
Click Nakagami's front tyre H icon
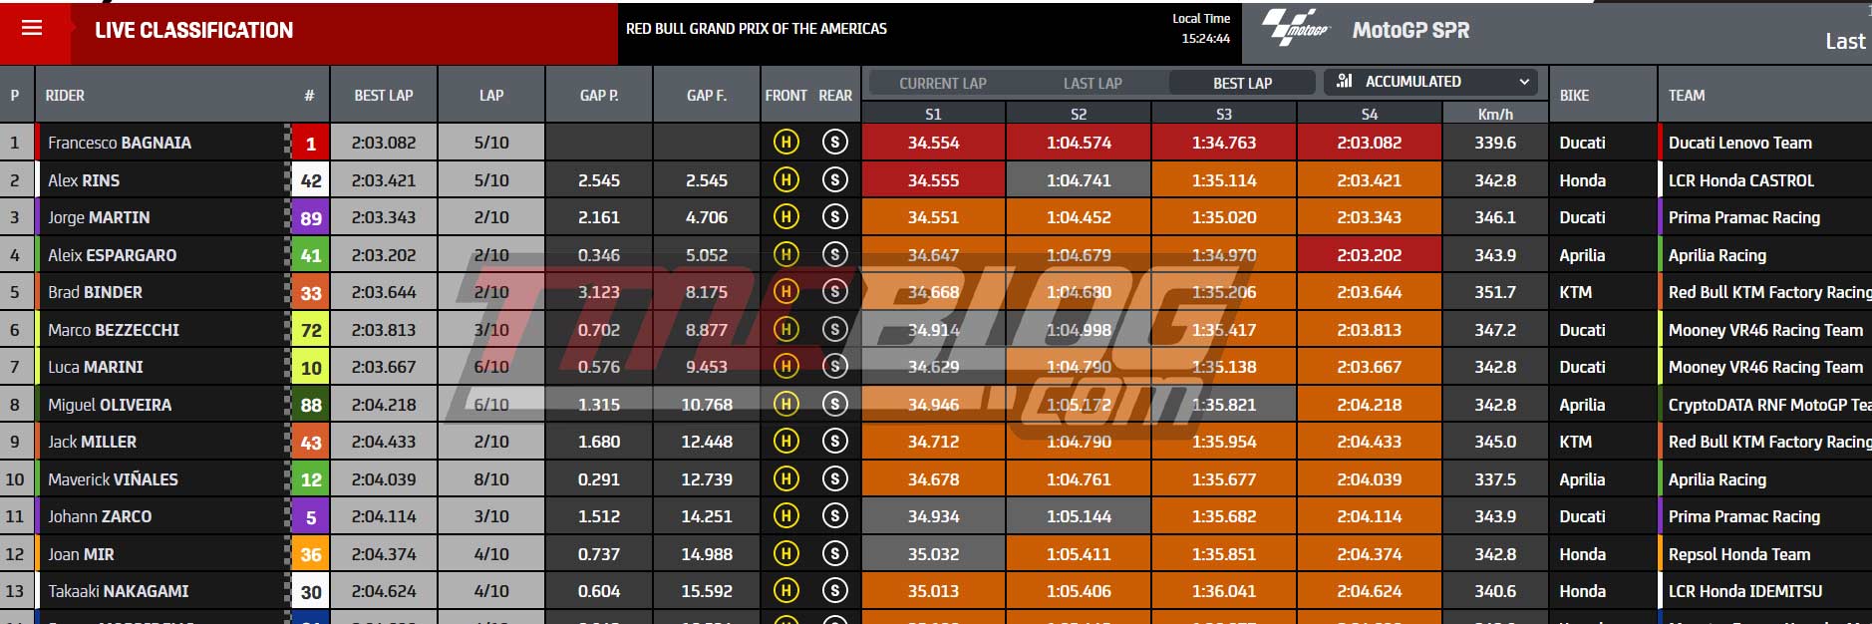[785, 591]
